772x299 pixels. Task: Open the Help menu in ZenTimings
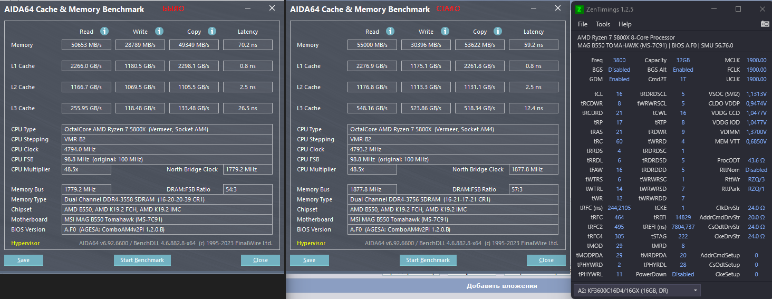coord(625,24)
